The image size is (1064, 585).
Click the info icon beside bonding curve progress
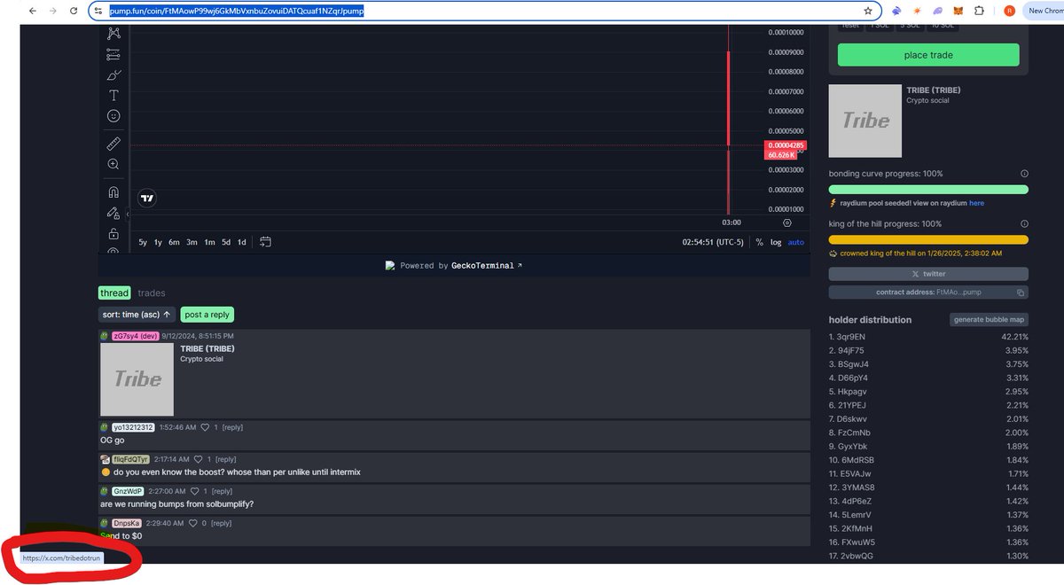1024,174
